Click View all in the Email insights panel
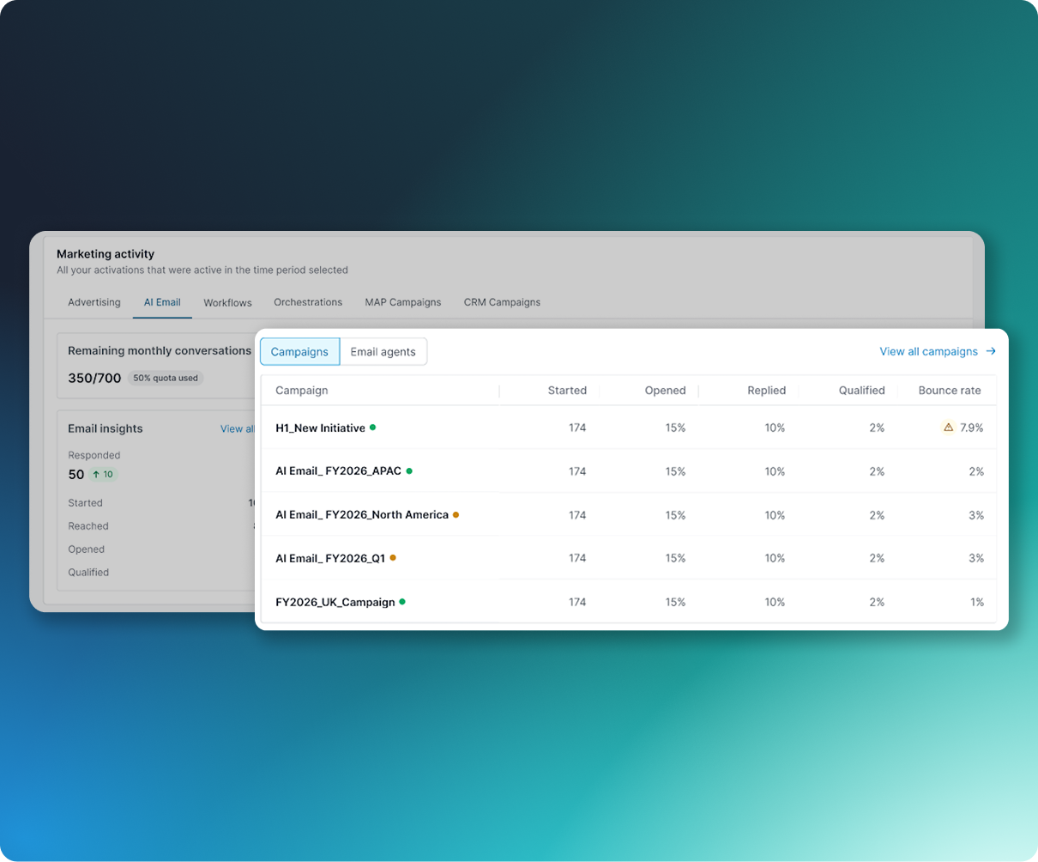This screenshot has height=862, width=1038. point(238,428)
